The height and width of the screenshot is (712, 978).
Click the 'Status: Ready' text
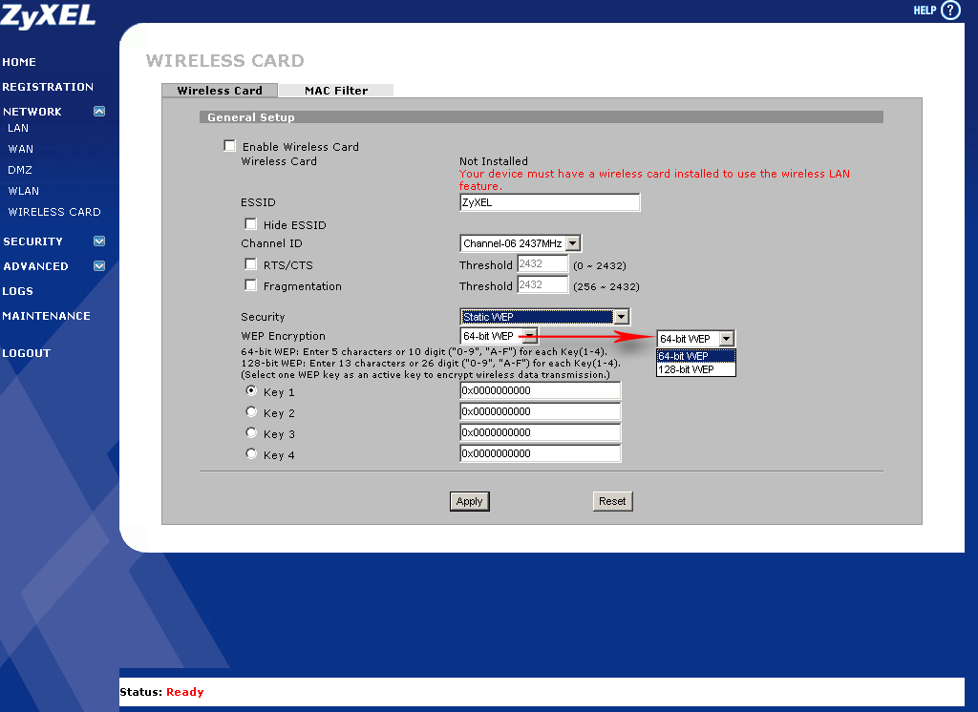(x=161, y=692)
